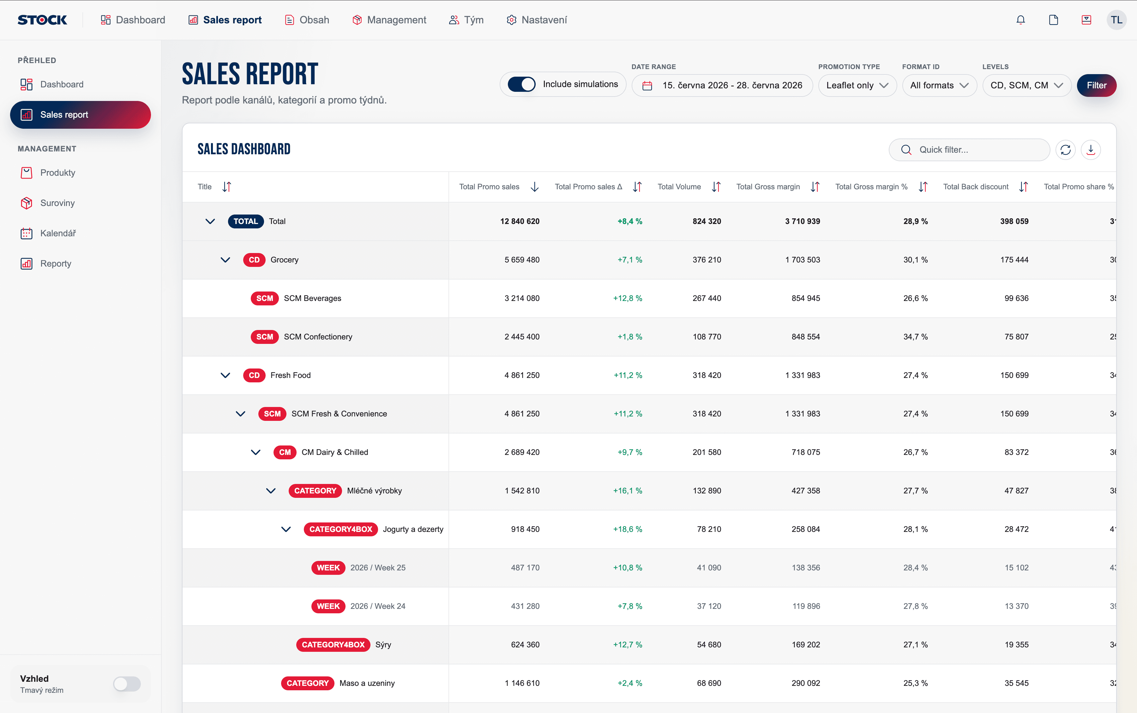Collapse the Fresh Food row chevron
Image resolution: width=1137 pixels, height=713 pixels.
point(225,375)
